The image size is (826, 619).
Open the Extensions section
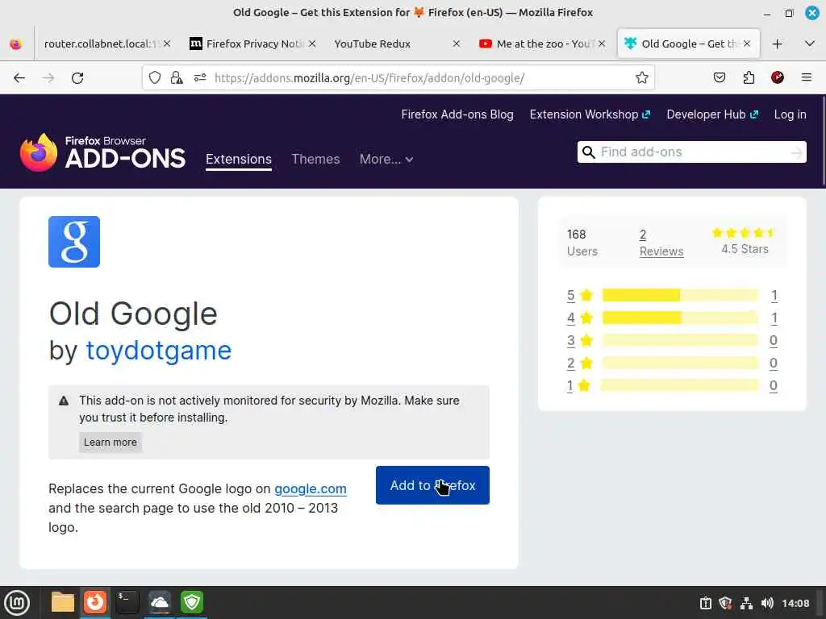[239, 159]
